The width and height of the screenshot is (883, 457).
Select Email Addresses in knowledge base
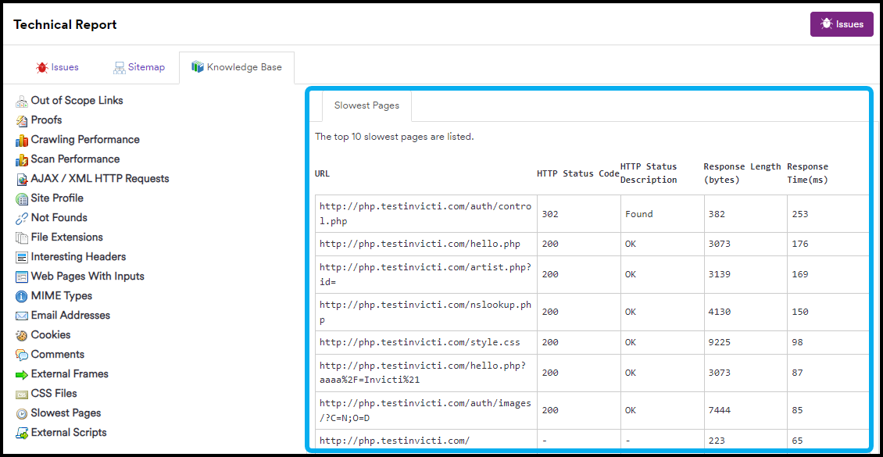(x=70, y=316)
